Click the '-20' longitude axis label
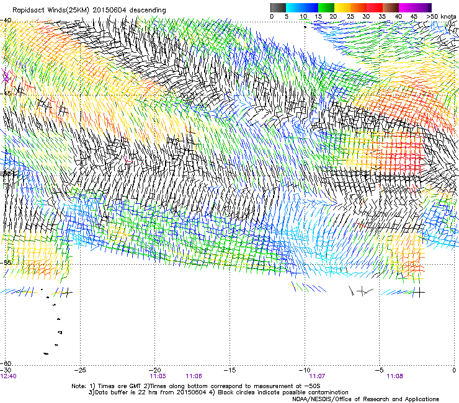 [155, 370]
